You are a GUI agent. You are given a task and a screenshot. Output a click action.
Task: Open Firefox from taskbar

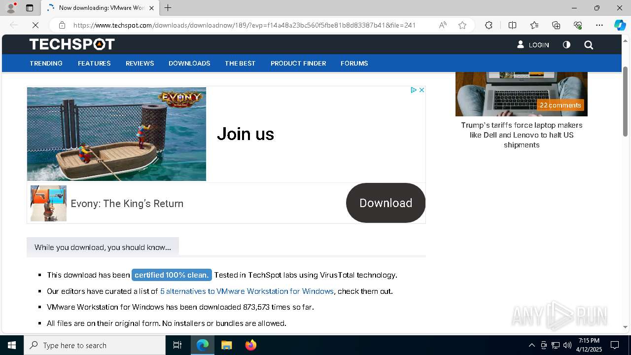(x=250, y=345)
